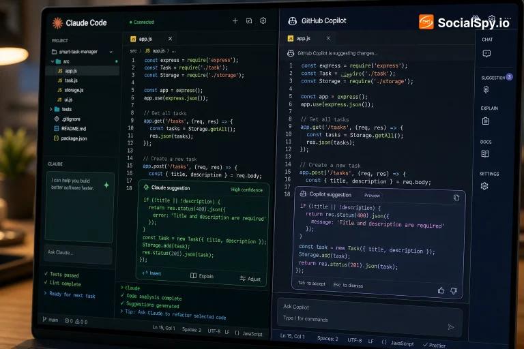The width and height of the screenshot is (524, 349).
Task: Click UTF-8 encoding in Claude Code status bar
Action: coord(214,331)
